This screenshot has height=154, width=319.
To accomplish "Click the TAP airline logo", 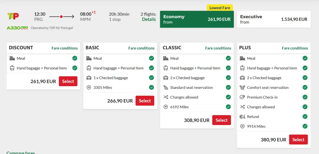I will coord(13,16).
